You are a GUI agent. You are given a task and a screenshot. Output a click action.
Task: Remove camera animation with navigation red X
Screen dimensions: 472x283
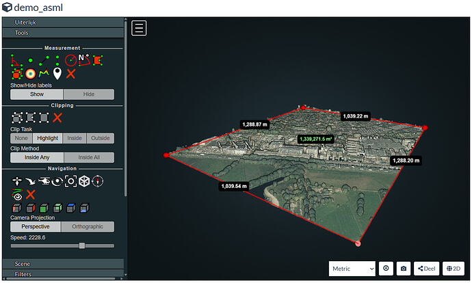tap(30, 195)
